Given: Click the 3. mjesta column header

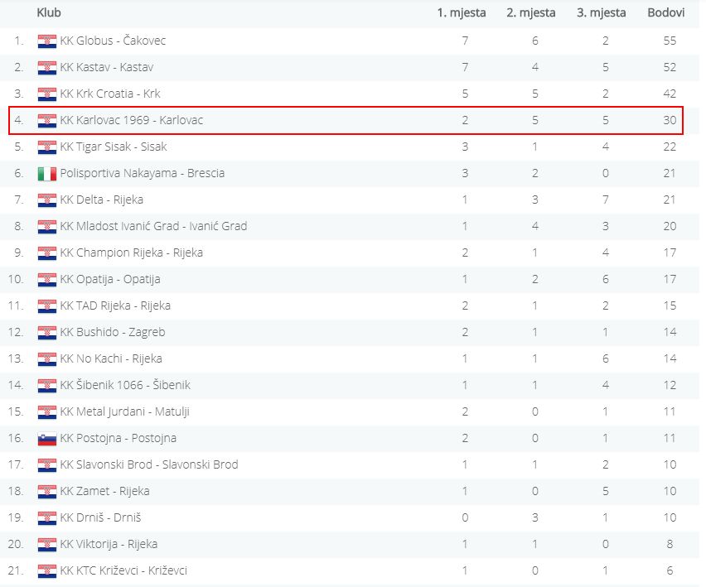Looking at the screenshot, I should click(x=602, y=12).
